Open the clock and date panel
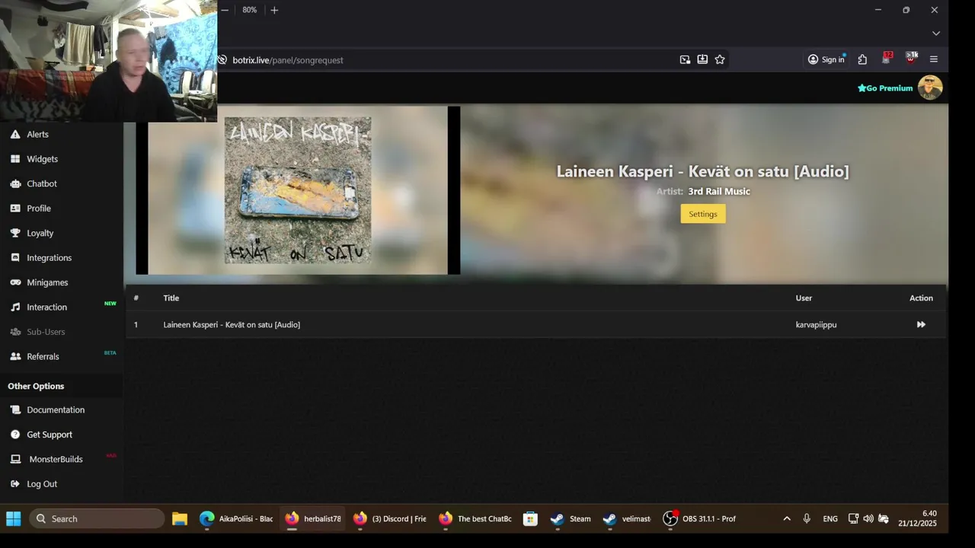Image resolution: width=975 pixels, height=548 pixels. 917,518
